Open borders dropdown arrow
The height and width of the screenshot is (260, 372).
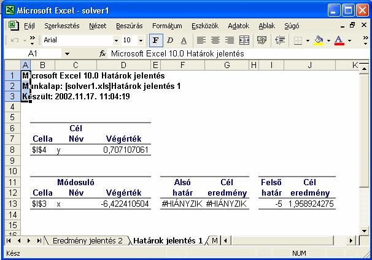(x=308, y=40)
